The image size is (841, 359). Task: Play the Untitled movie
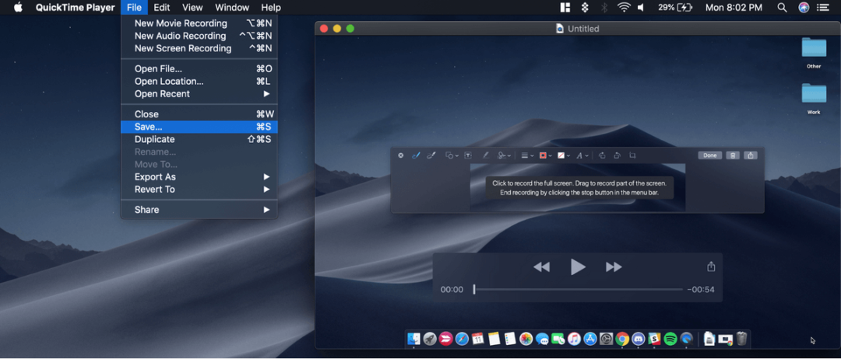click(x=578, y=267)
